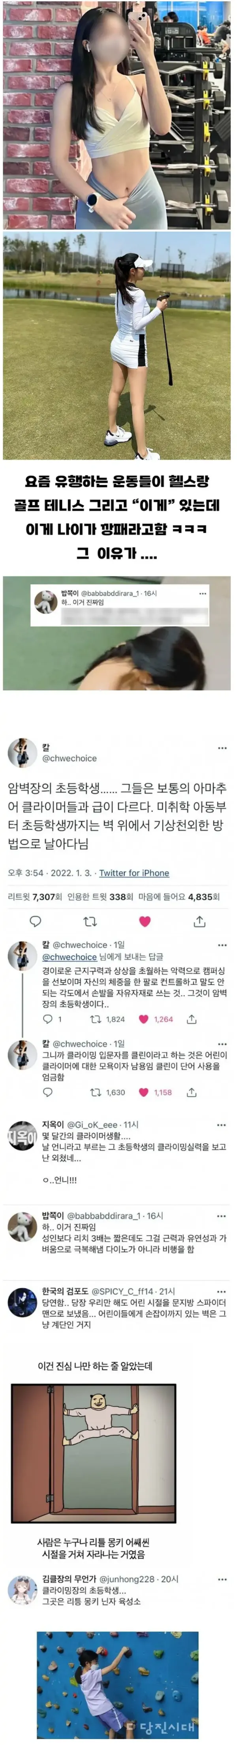The image size is (237, 1745).
Task: Open 칼's profile avatar on main tweet
Action: [x=22, y=753]
